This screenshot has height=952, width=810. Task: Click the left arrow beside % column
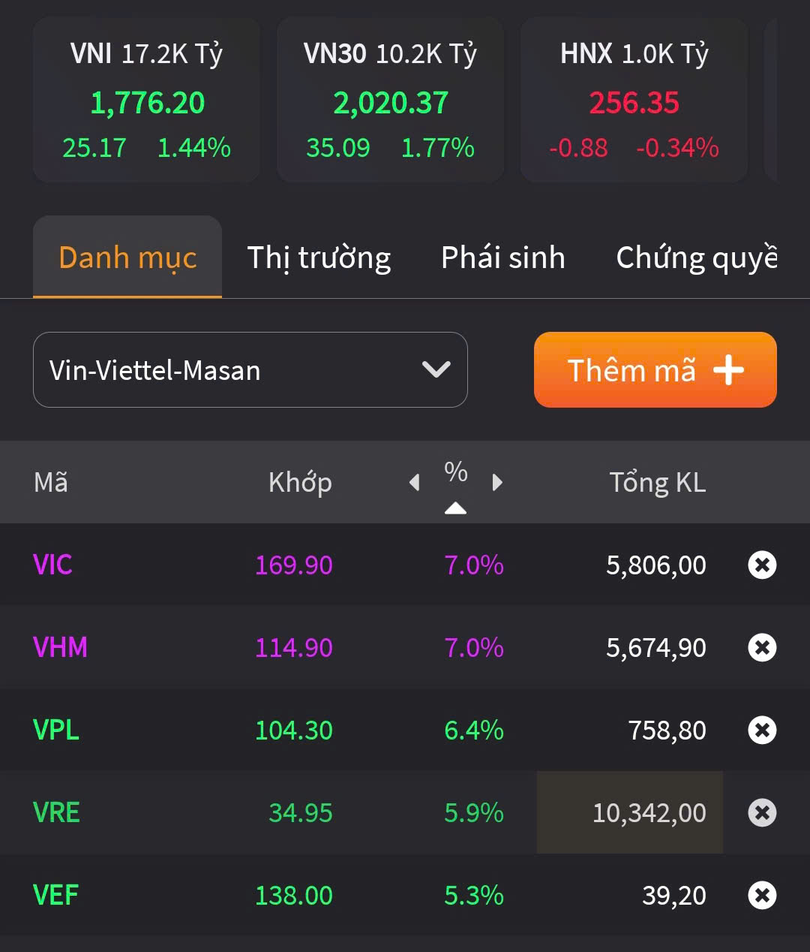point(414,482)
